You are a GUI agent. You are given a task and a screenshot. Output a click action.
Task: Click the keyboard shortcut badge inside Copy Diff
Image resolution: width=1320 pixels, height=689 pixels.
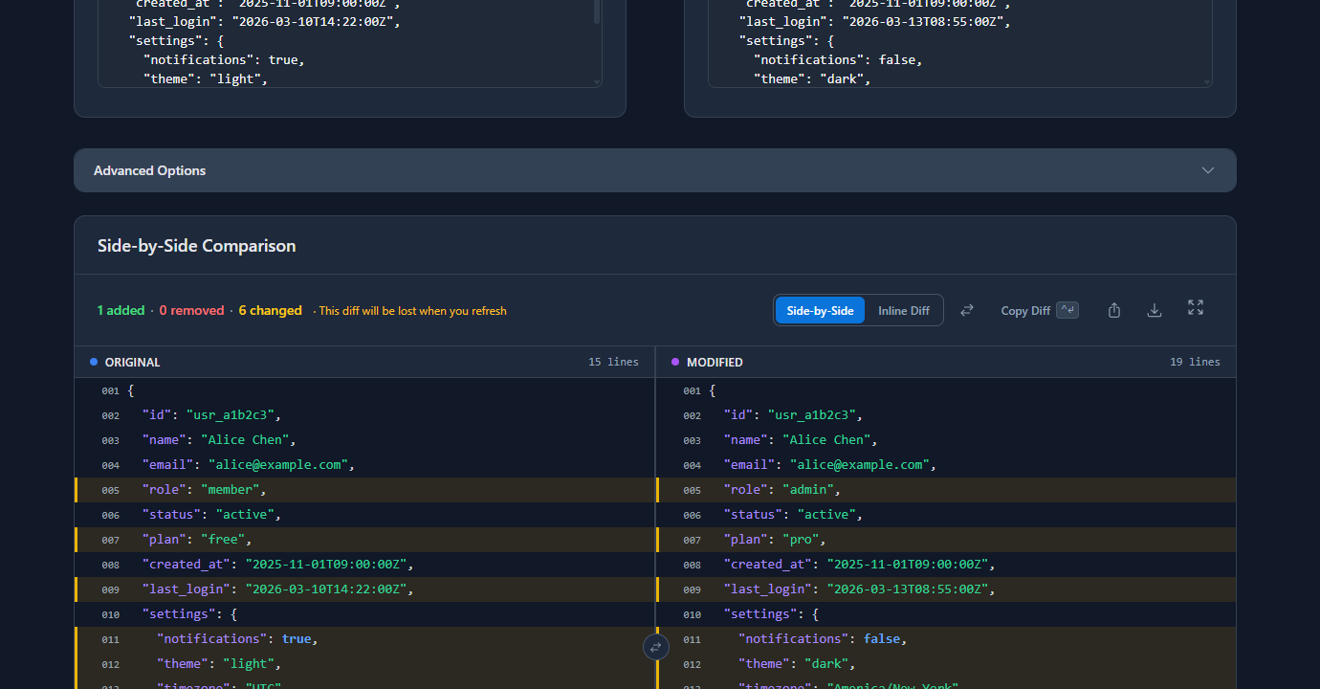1066,309
